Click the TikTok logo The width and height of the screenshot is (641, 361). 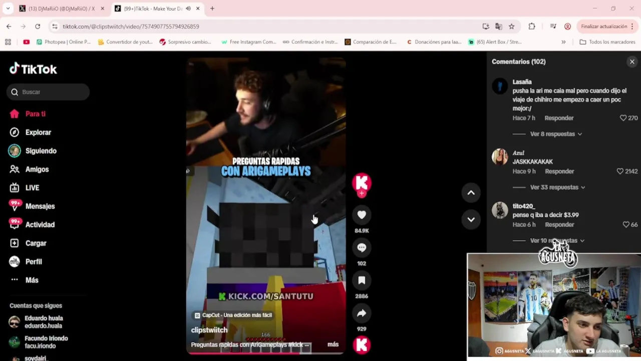pyautogui.click(x=33, y=69)
